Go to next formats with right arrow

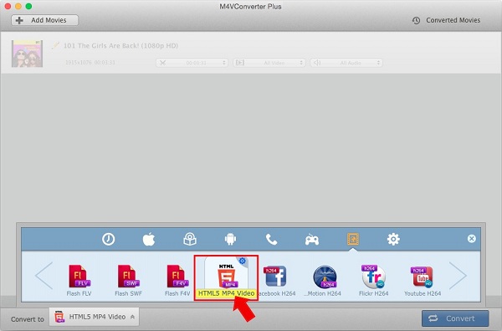pyautogui.click(x=458, y=276)
